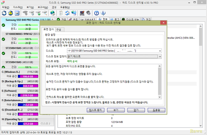Click the disk with clock icon
This screenshot has height=135, width=207.
point(32,13)
